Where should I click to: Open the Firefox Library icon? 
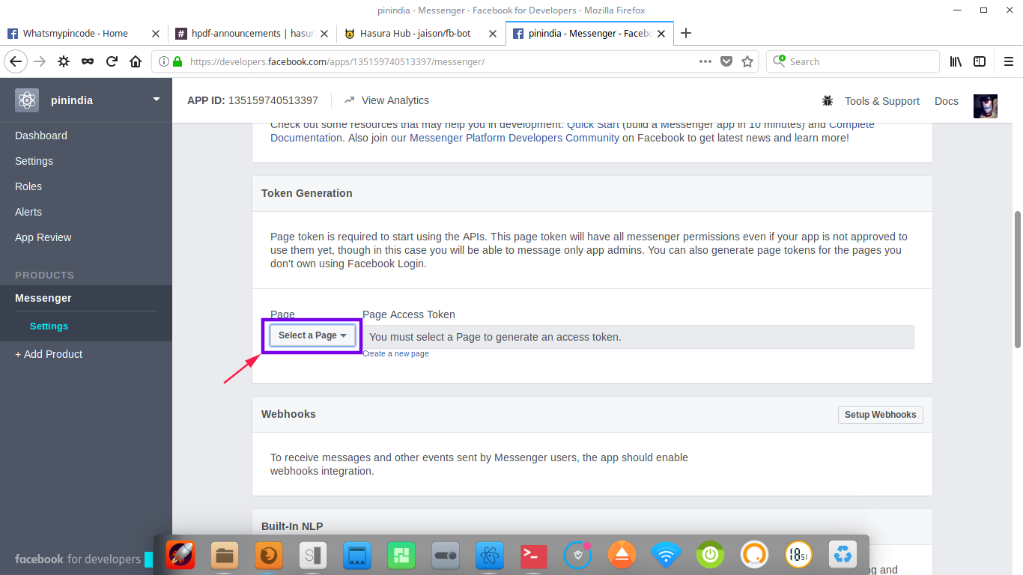[956, 61]
